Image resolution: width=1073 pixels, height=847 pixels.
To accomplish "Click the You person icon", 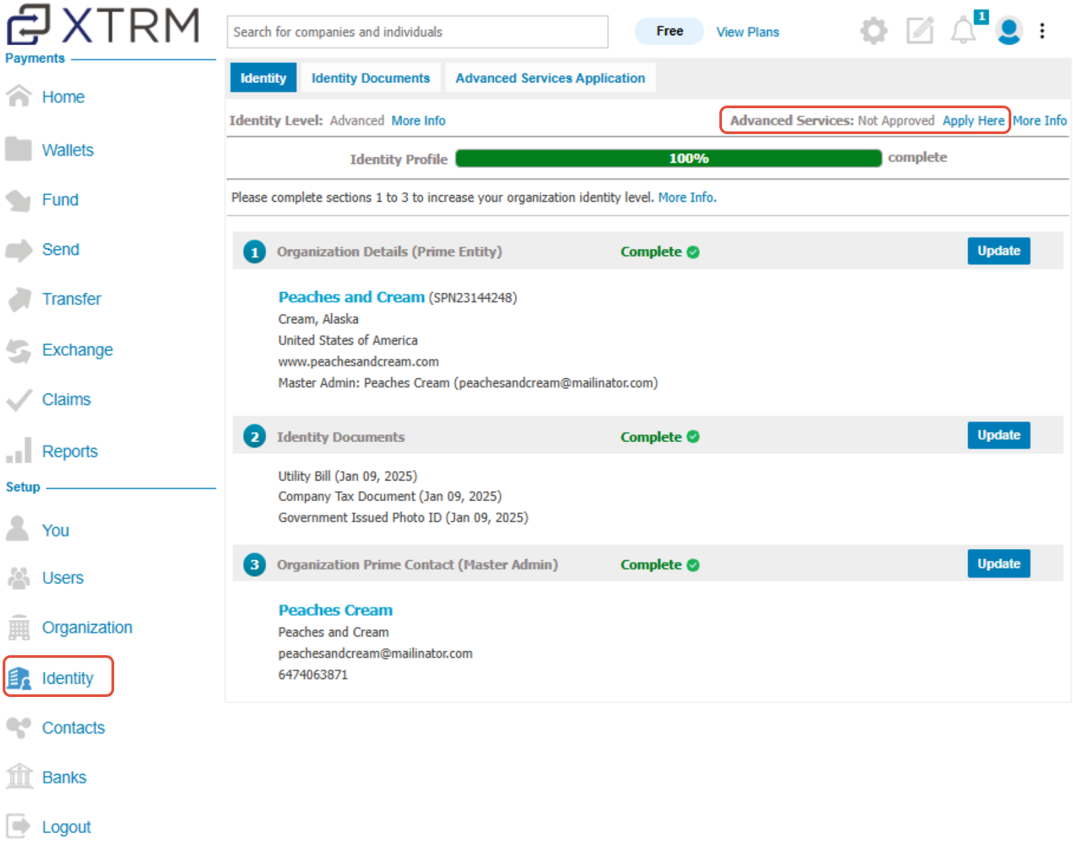I will pos(17,529).
